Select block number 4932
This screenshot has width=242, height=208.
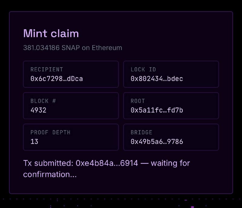coord(38,110)
